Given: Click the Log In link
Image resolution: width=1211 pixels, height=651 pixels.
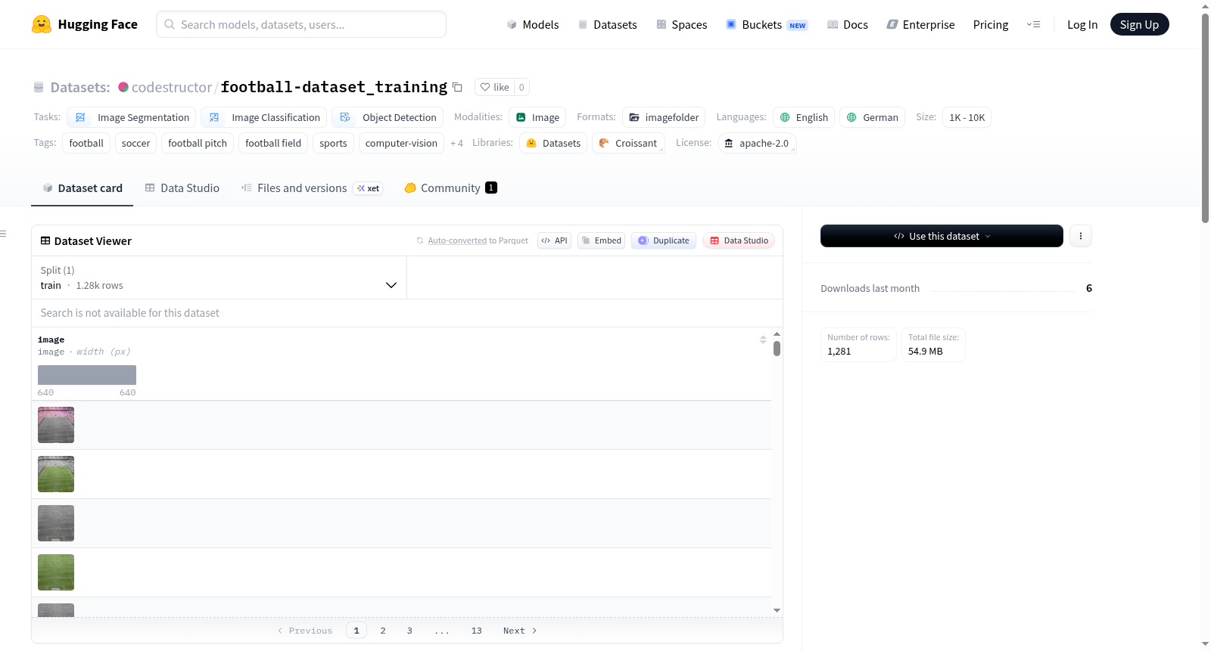Looking at the screenshot, I should point(1082,24).
